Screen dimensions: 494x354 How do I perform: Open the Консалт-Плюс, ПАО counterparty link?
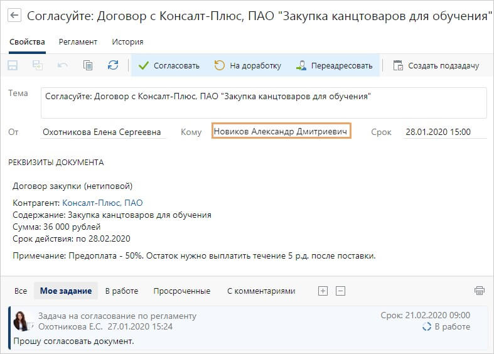(x=103, y=203)
